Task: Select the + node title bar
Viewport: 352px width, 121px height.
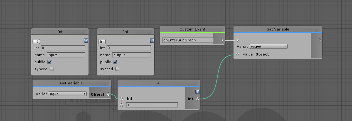Action: point(158,83)
